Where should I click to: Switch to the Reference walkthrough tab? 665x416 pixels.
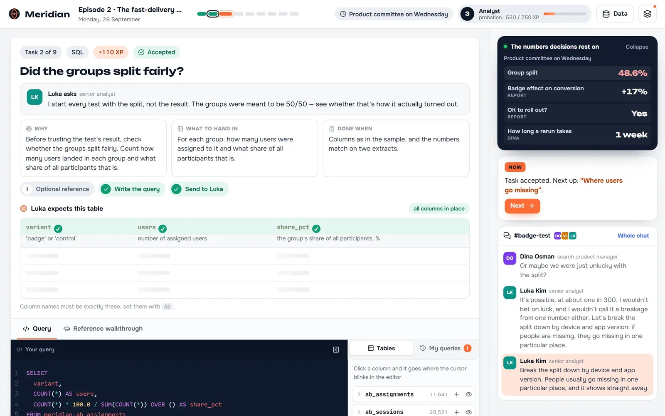[103, 329]
